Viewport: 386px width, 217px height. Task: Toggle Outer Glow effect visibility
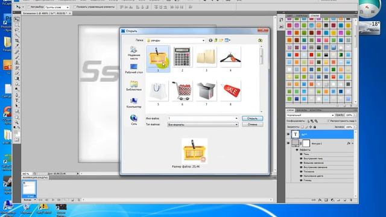[301, 163]
